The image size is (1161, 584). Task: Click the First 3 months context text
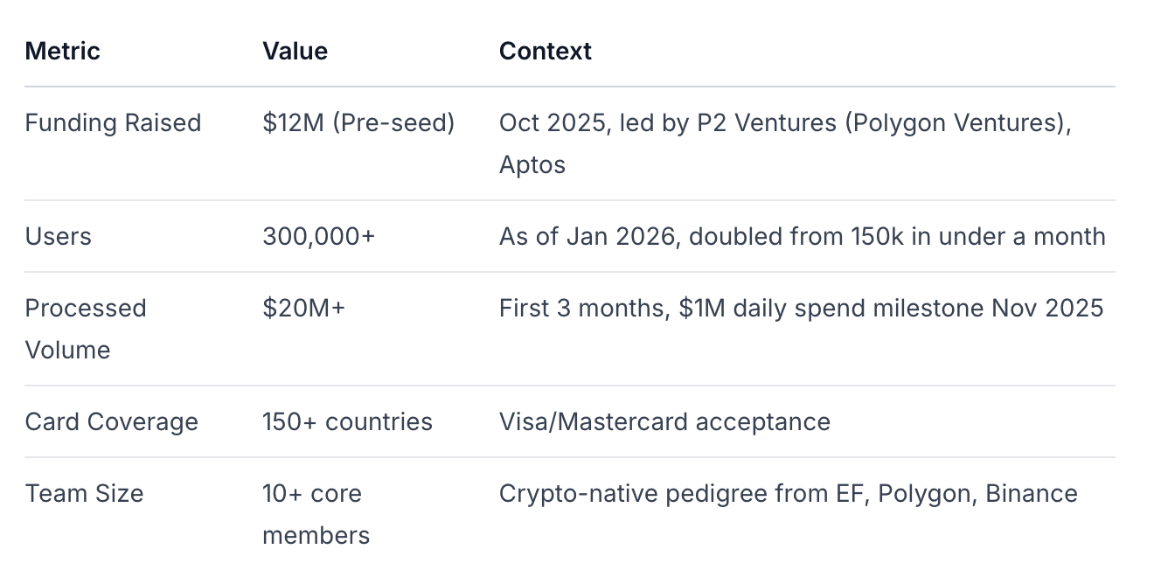click(801, 309)
